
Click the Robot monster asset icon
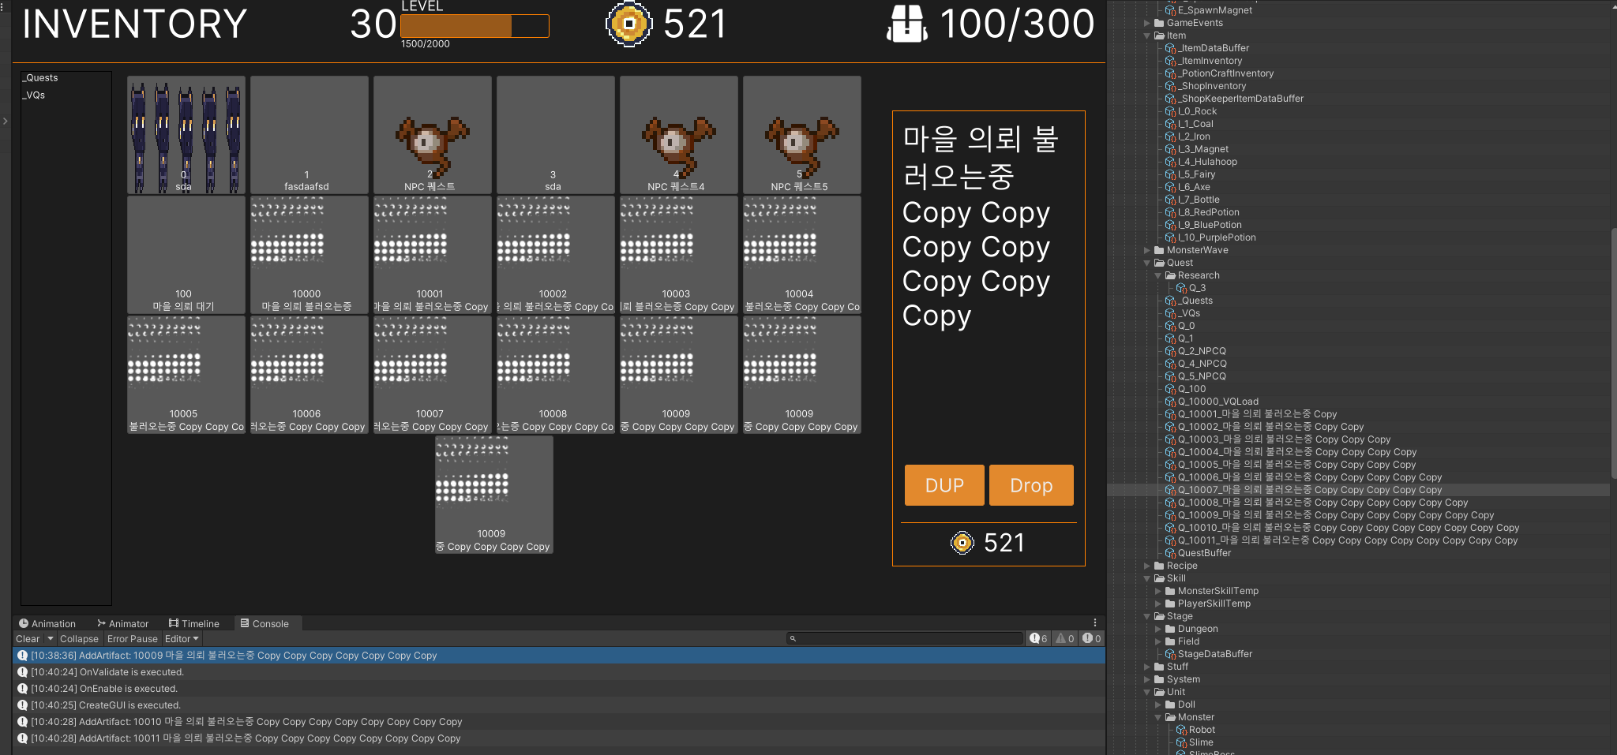click(1182, 730)
